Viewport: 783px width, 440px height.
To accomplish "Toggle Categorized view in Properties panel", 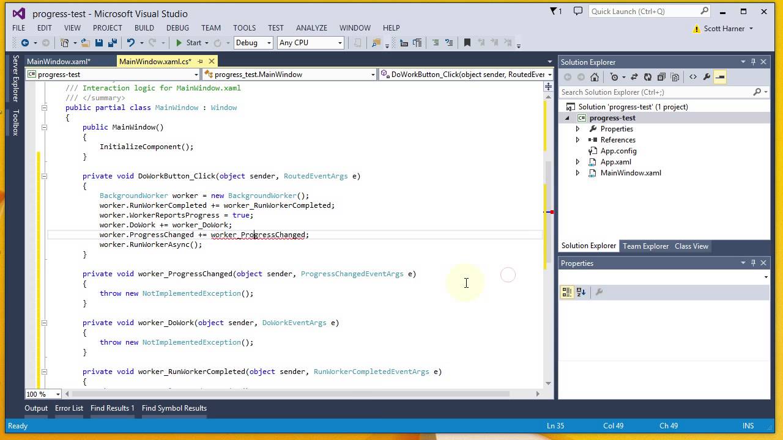I will coord(567,292).
